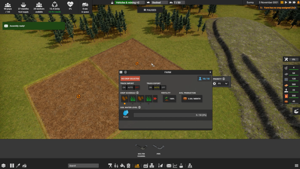Open the Assembly ready! notification
The width and height of the screenshot is (300, 169).
pos(34,26)
